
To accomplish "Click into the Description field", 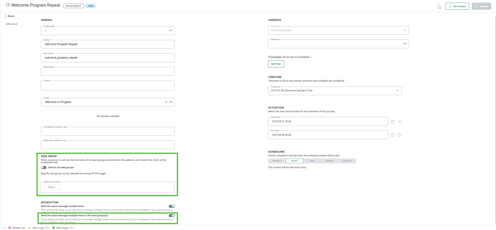I will click(x=108, y=72).
